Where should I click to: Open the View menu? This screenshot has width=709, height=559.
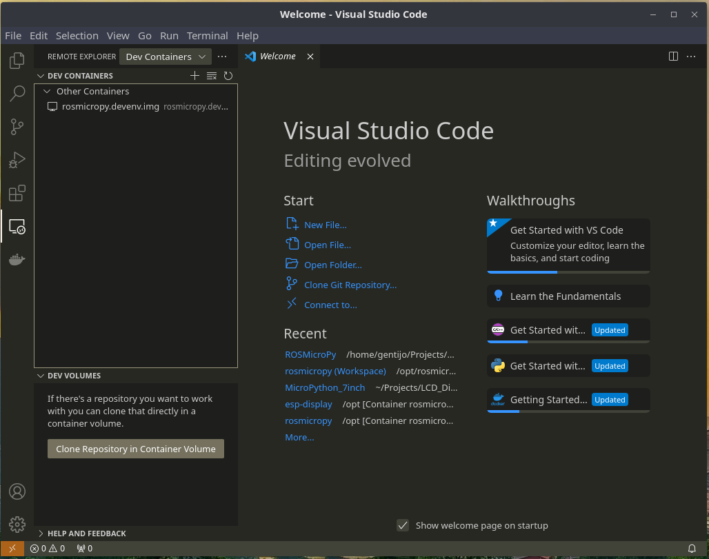(x=118, y=36)
